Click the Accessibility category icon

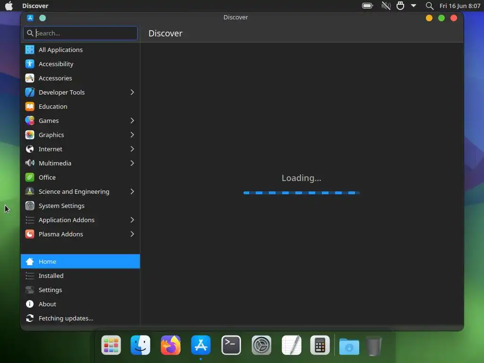coord(30,64)
